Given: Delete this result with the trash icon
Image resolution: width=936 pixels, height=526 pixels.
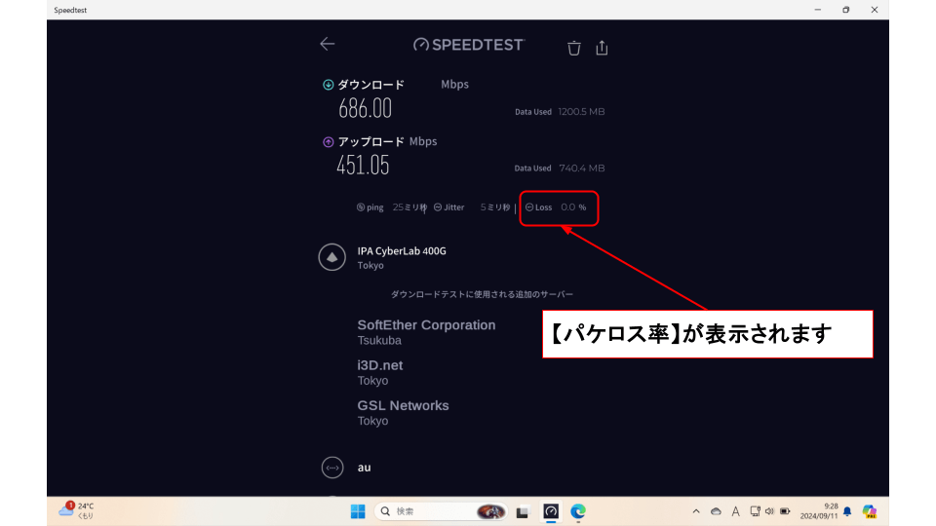Looking at the screenshot, I should tap(574, 47).
